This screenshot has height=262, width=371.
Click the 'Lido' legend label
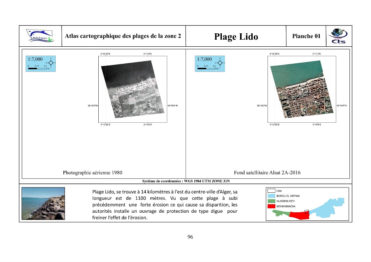click(x=279, y=190)
